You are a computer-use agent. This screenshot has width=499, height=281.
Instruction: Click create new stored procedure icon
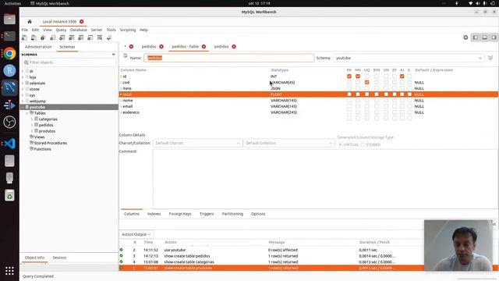(81, 37)
